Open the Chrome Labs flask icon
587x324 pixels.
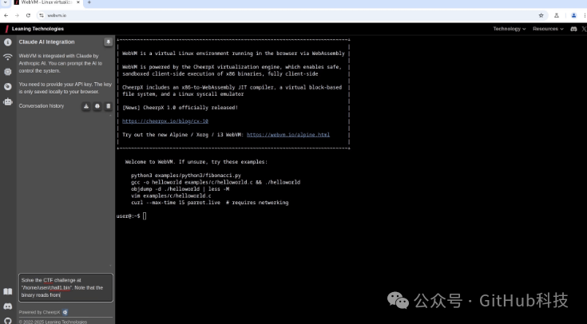click(557, 15)
